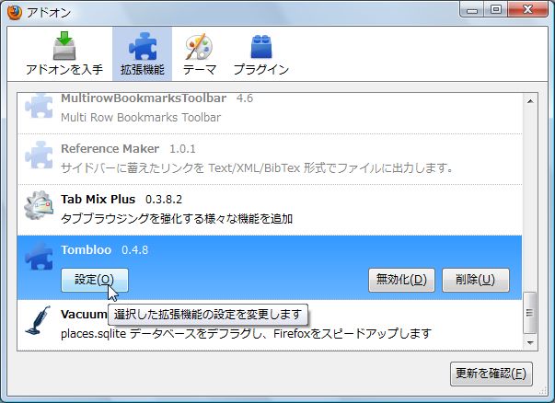Click the Firefox logo in the title bar
555x403 pixels.
(x=15, y=12)
